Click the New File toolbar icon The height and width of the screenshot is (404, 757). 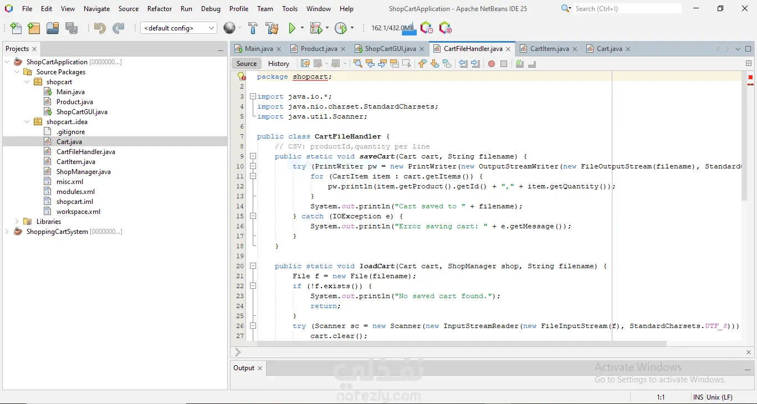point(16,28)
